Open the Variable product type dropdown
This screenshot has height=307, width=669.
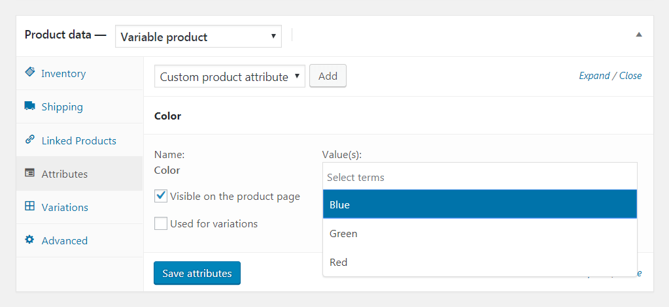click(x=198, y=37)
